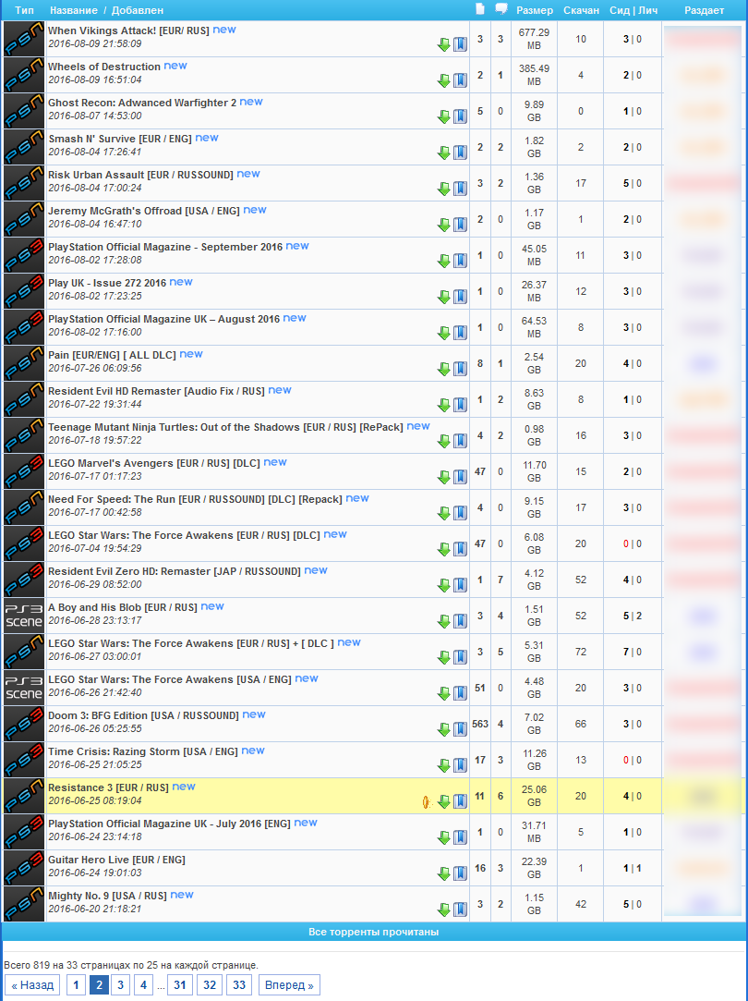This screenshot has height=1001, width=748.
Task: Go to previous page with « Назад
Action: point(32,985)
